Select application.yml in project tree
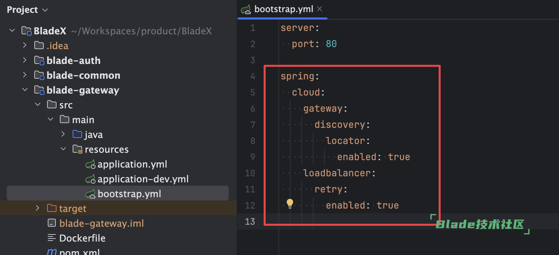Viewport: 559px width, 255px height. pos(132,164)
